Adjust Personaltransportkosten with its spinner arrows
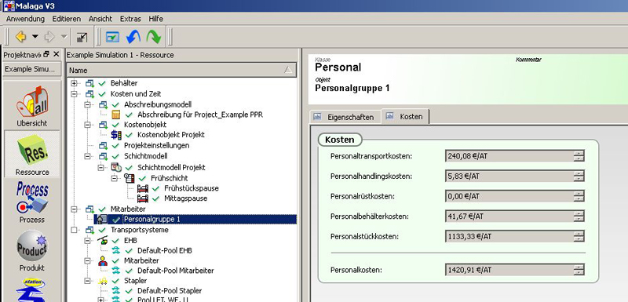The width and height of the screenshot is (628, 302). click(579, 155)
